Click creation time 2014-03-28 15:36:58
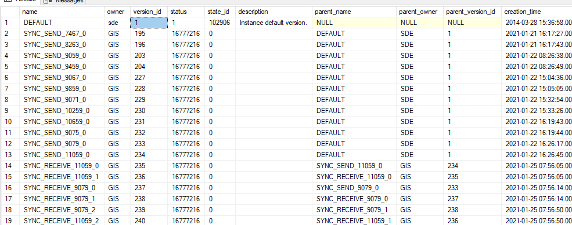Viewport: 572px width, 225px height. 537,23
